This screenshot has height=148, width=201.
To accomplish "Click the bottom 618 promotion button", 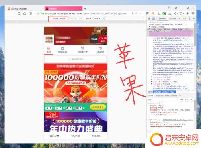I will 76,136.
